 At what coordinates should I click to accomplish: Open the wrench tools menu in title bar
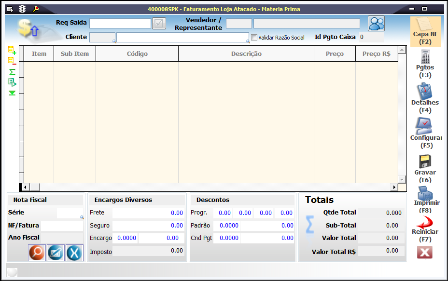coord(36,9)
